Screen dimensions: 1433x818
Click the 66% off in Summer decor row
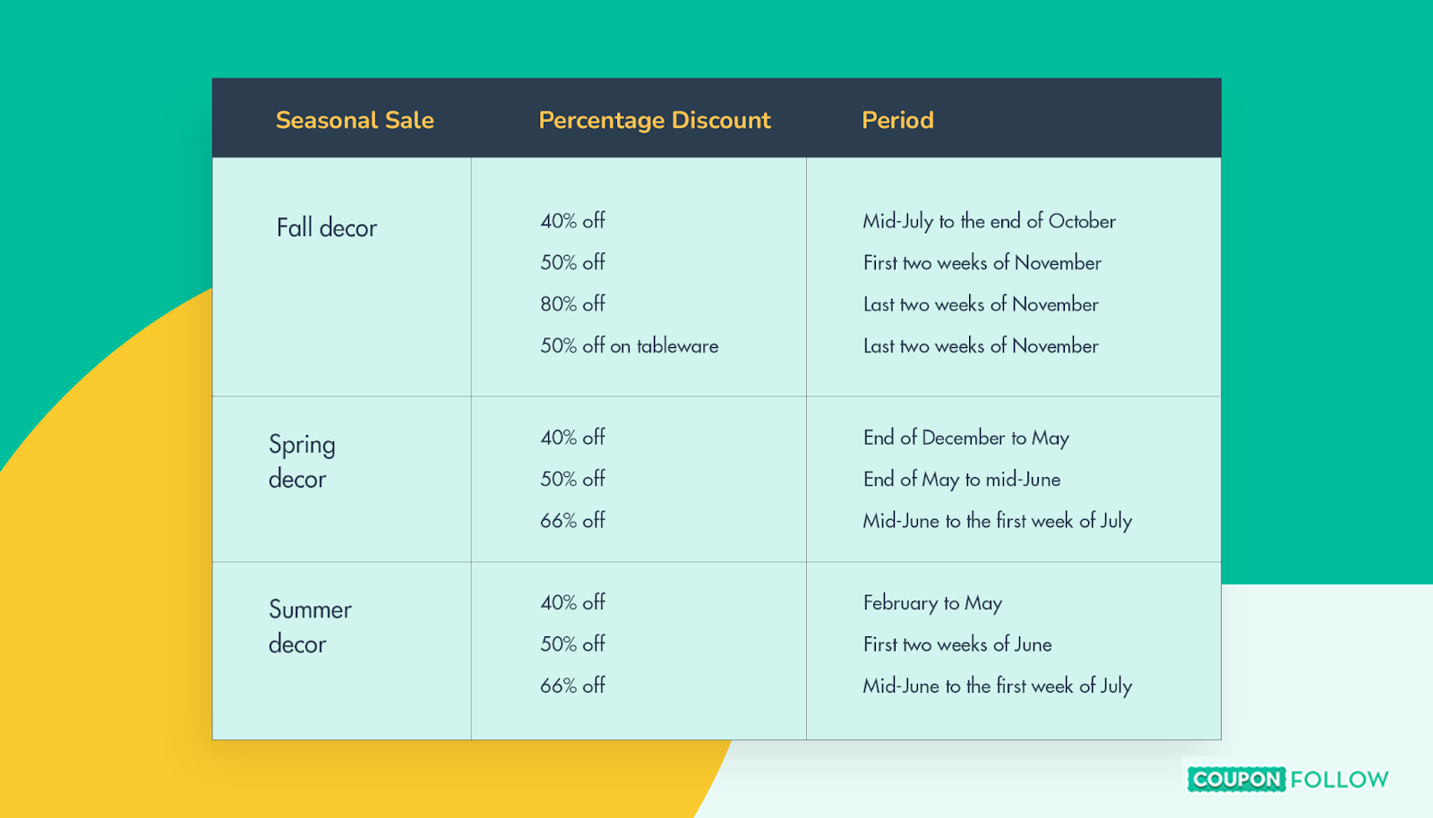click(573, 686)
